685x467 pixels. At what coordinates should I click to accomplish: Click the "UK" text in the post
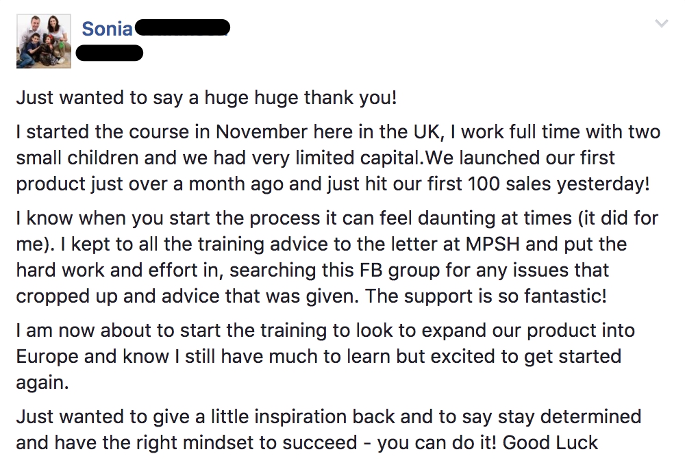pos(424,131)
